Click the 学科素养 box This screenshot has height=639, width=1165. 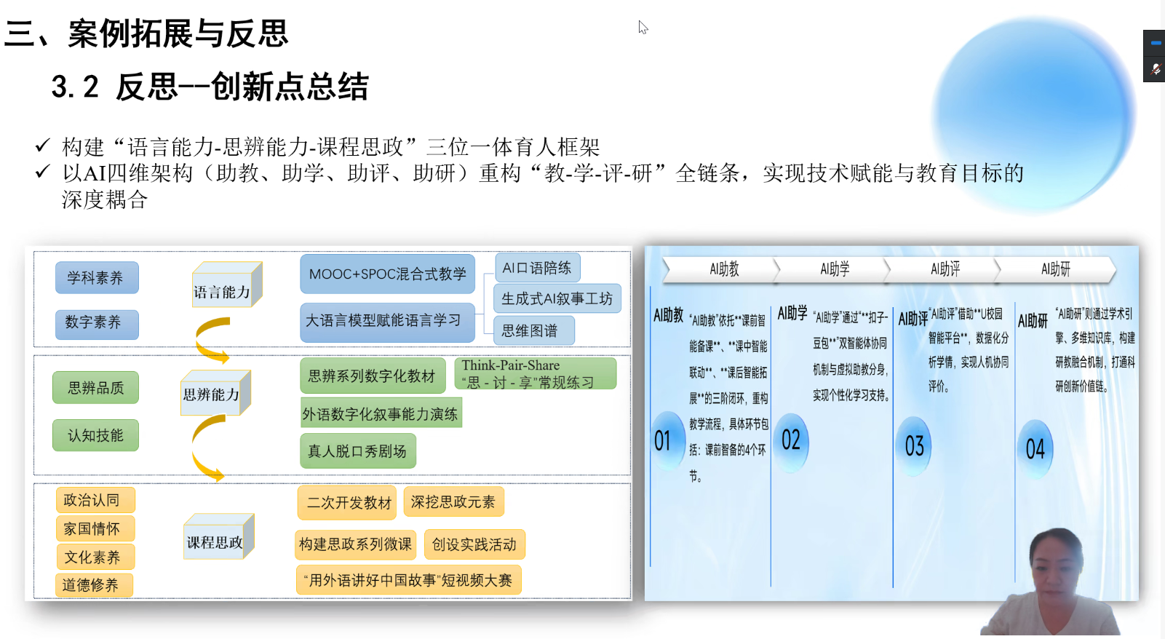click(97, 278)
